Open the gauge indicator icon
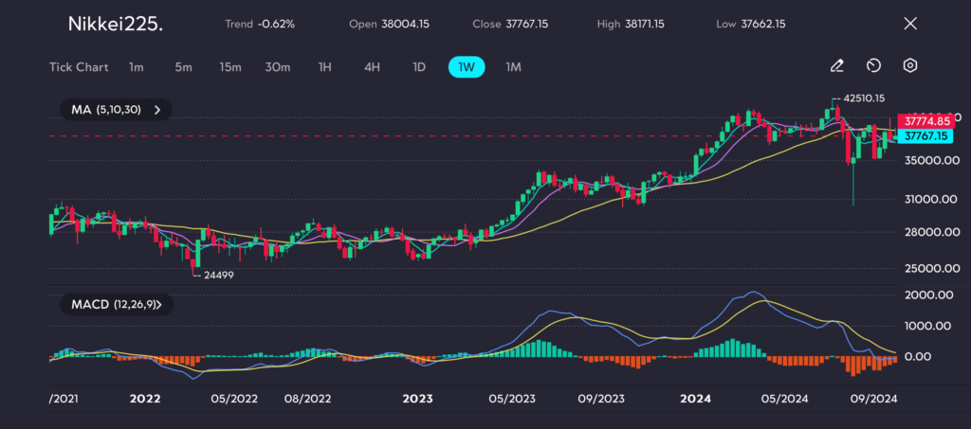 click(x=873, y=66)
